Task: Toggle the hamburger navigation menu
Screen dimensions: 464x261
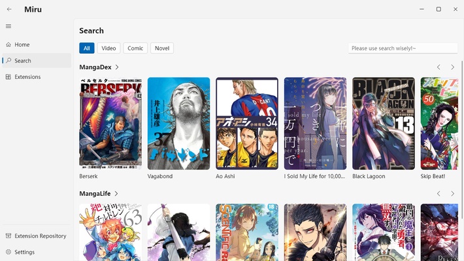Action: (x=8, y=26)
